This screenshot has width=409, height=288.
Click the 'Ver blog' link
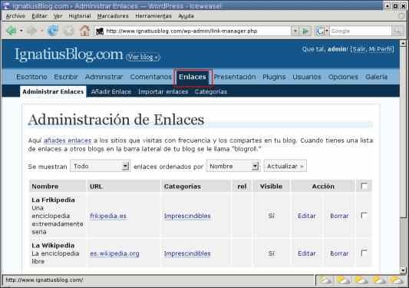pos(143,57)
